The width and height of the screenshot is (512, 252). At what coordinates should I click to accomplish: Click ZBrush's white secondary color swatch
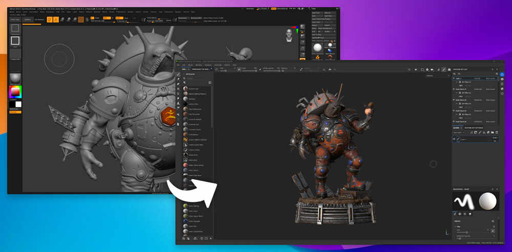[18, 104]
